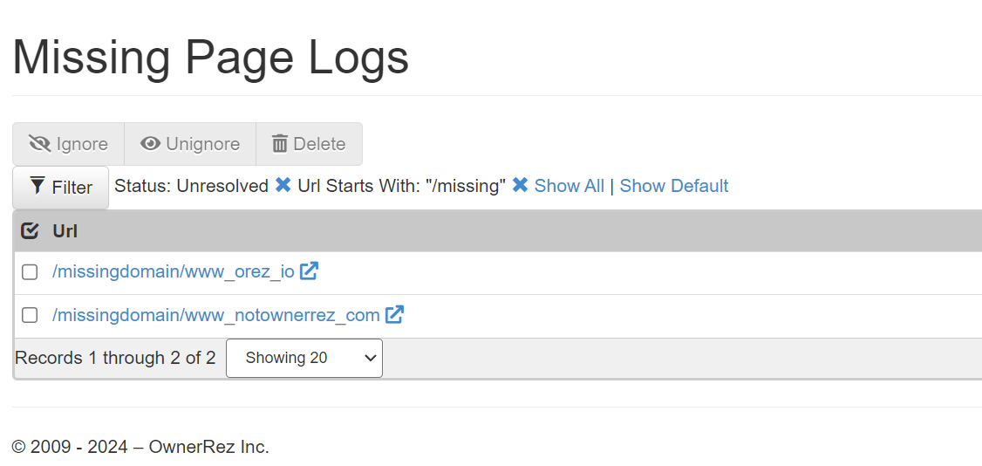The width and height of the screenshot is (982, 466).
Task: Remove the Url Starts With filter
Action: click(x=520, y=186)
